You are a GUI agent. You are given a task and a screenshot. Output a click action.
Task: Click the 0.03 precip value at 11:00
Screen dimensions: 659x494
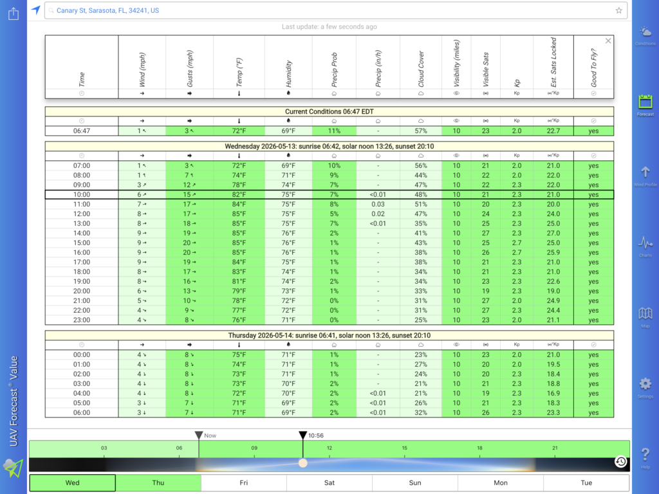tap(378, 204)
